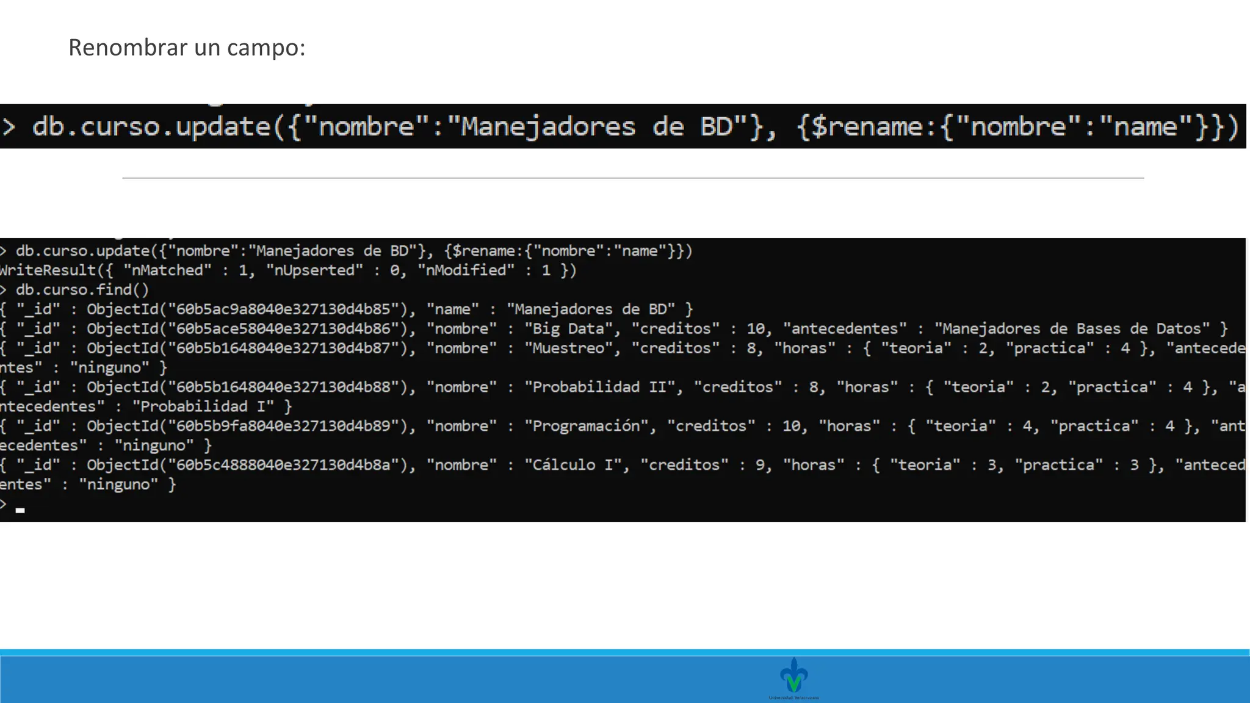Viewport: 1250px width, 703px height.
Task: Click the db.curso.find() command line
Action: pos(82,290)
